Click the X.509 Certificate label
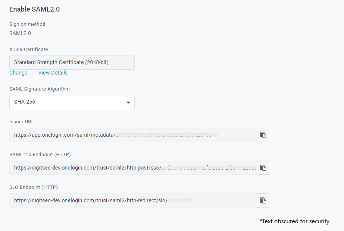 28,49
